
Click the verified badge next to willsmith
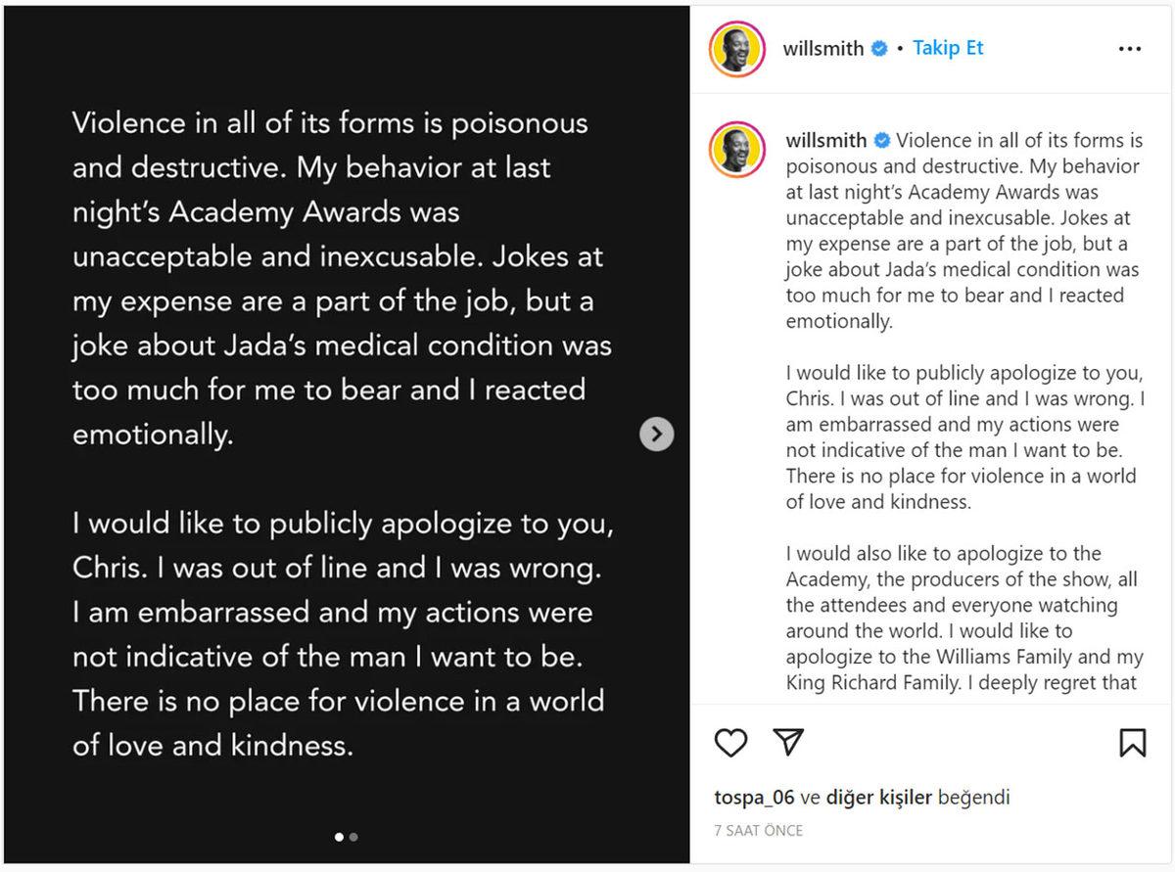880,47
